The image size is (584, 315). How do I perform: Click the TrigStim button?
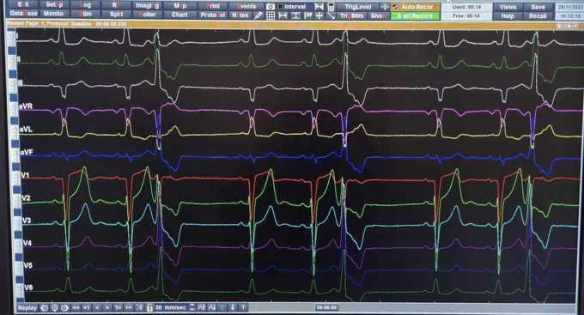pyautogui.click(x=351, y=16)
